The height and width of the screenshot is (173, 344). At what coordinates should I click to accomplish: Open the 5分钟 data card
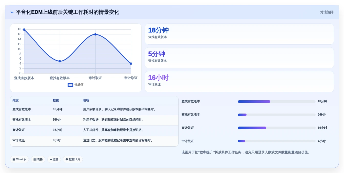(x=239, y=58)
